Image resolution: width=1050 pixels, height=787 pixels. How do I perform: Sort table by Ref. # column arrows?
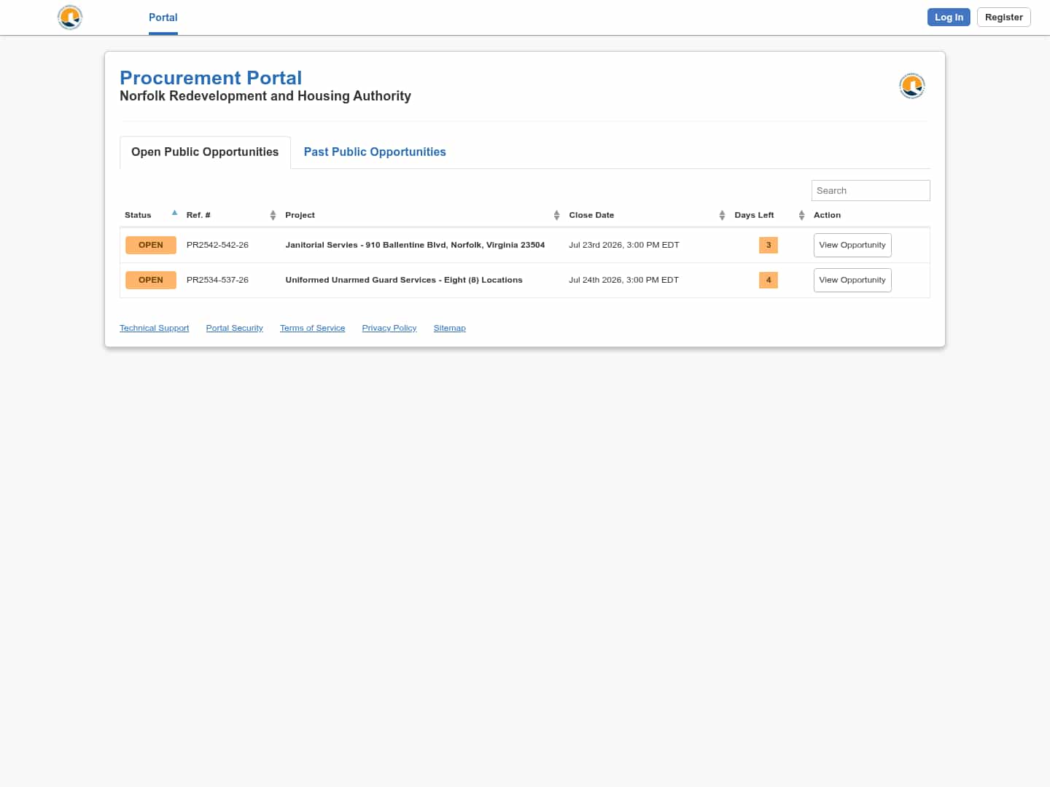[x=273, y=215]
